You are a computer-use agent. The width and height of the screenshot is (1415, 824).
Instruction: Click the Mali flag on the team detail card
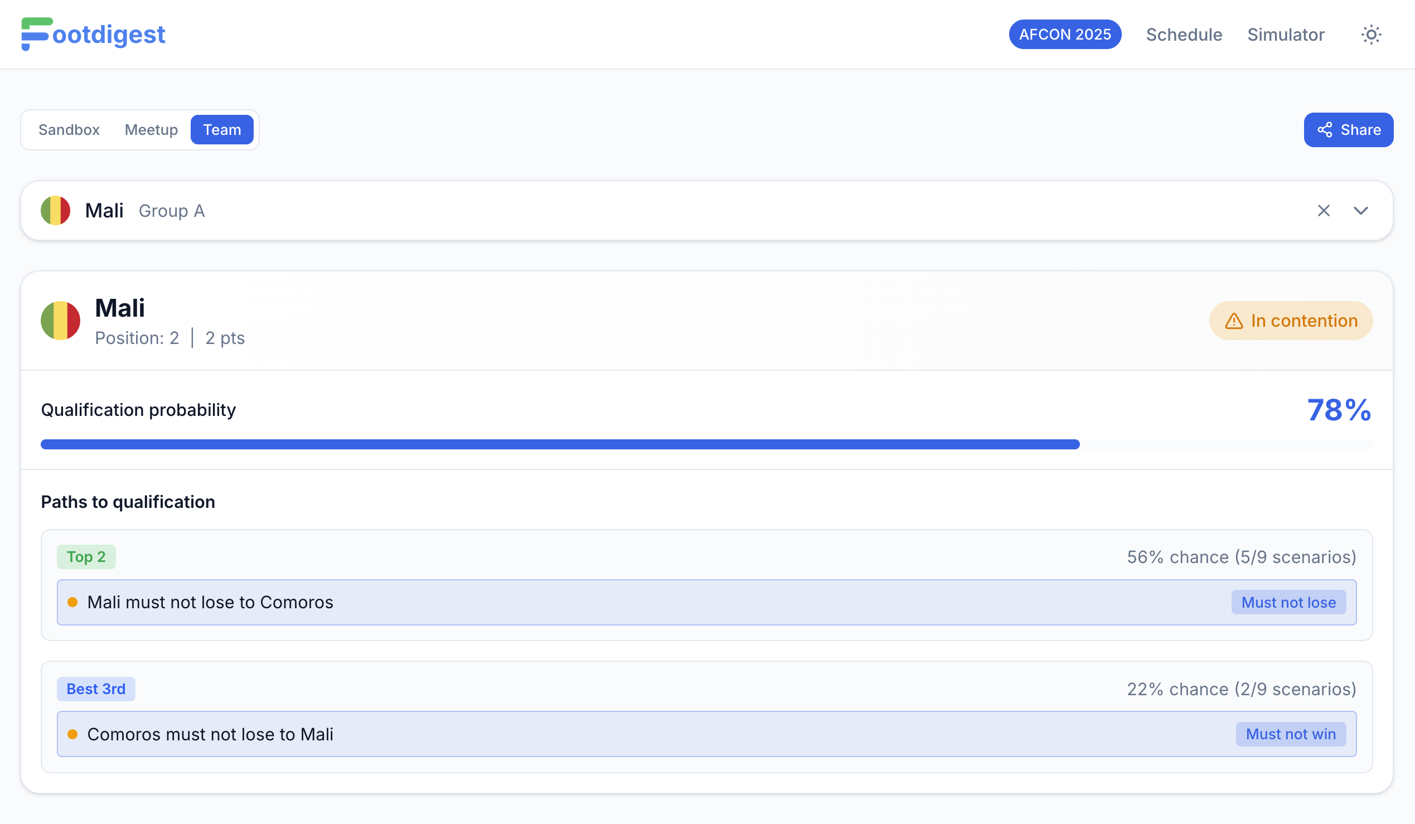click(x=60, y=320)
